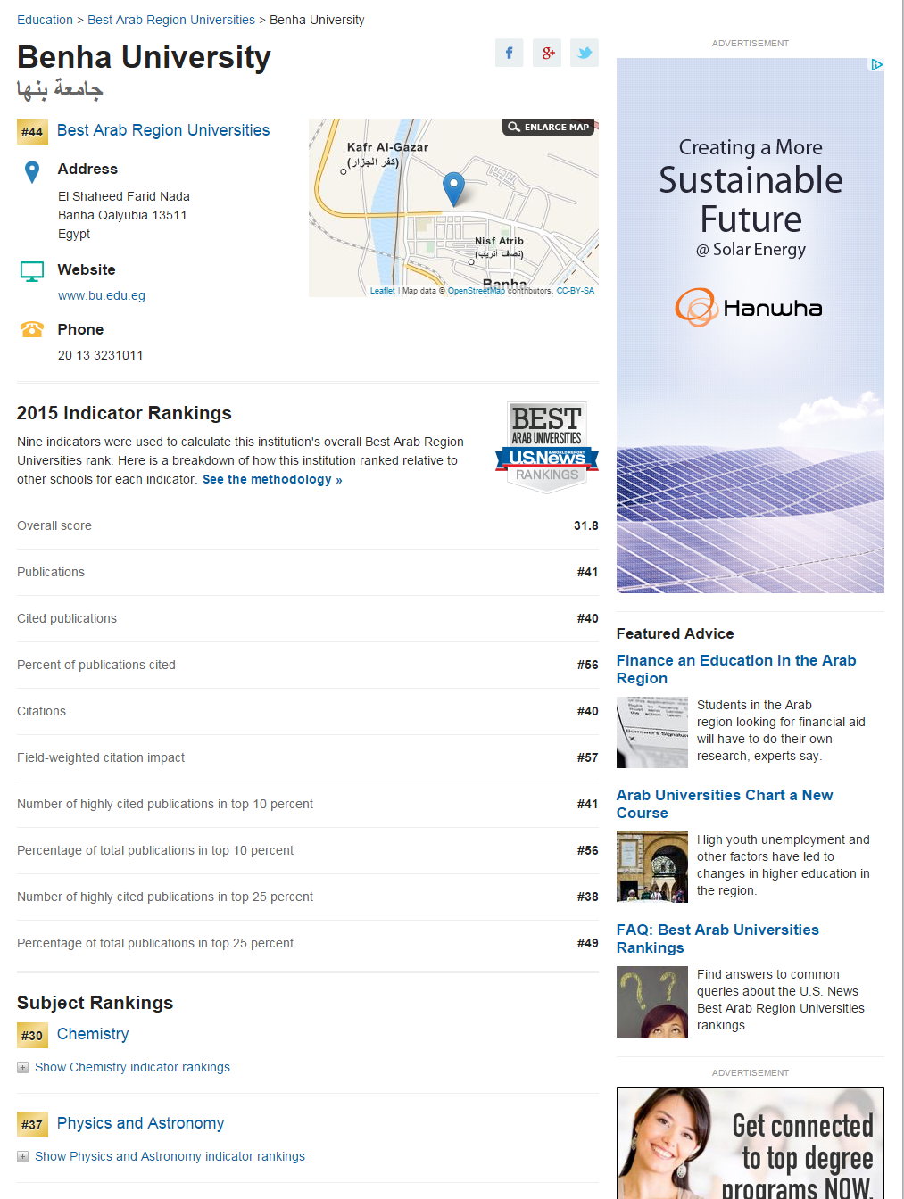Screen dimensions: 904x1199
Task: Click the Best Arab Universities rankings badge
Action: (546, 446)
